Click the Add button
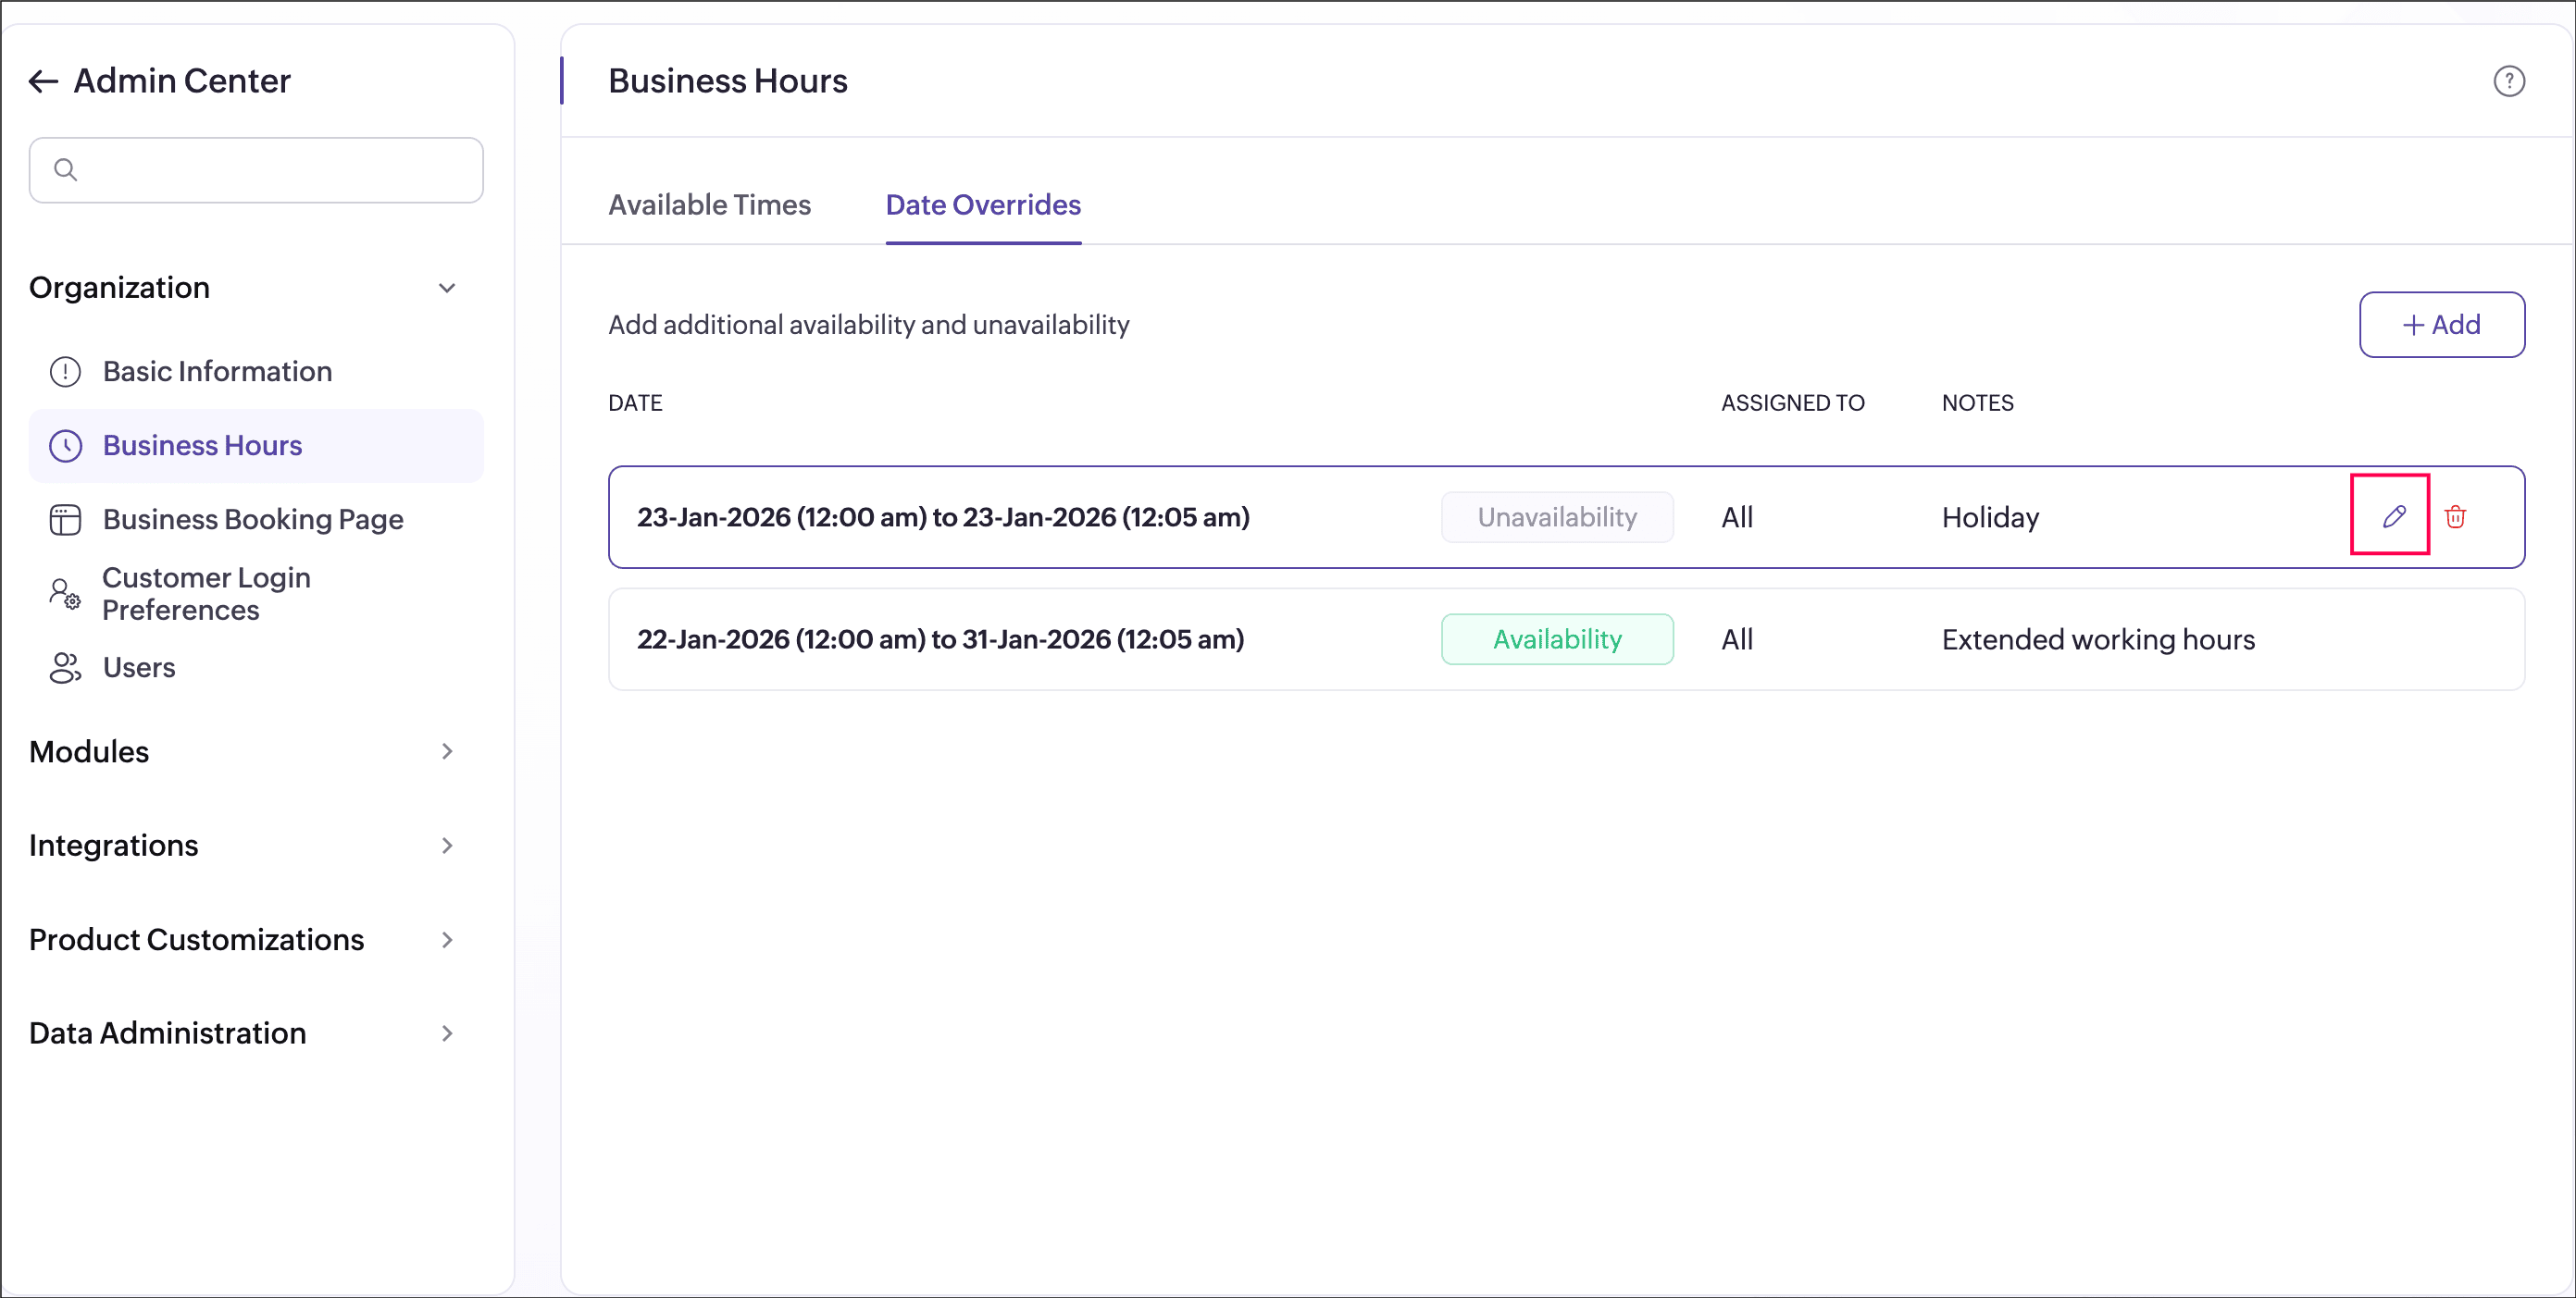Viewport: 2576px width, 1298px height. (x=2441, y=325)
